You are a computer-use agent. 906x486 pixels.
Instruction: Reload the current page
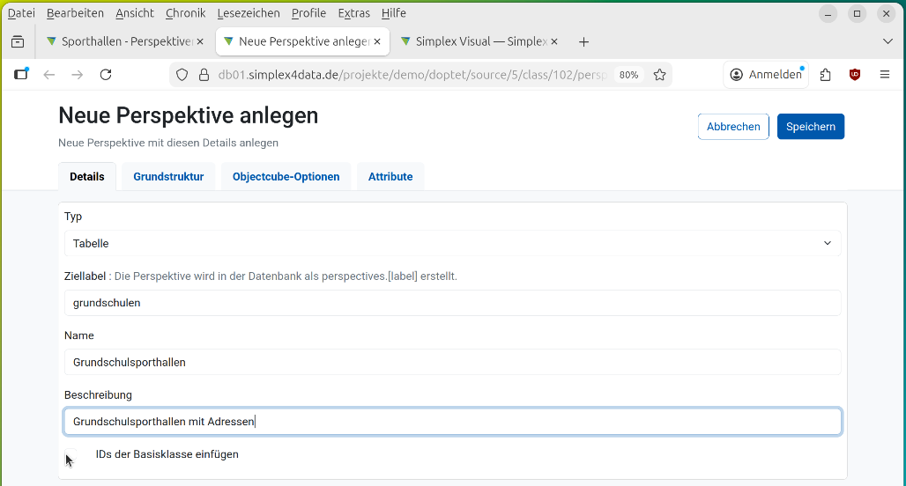106,75
